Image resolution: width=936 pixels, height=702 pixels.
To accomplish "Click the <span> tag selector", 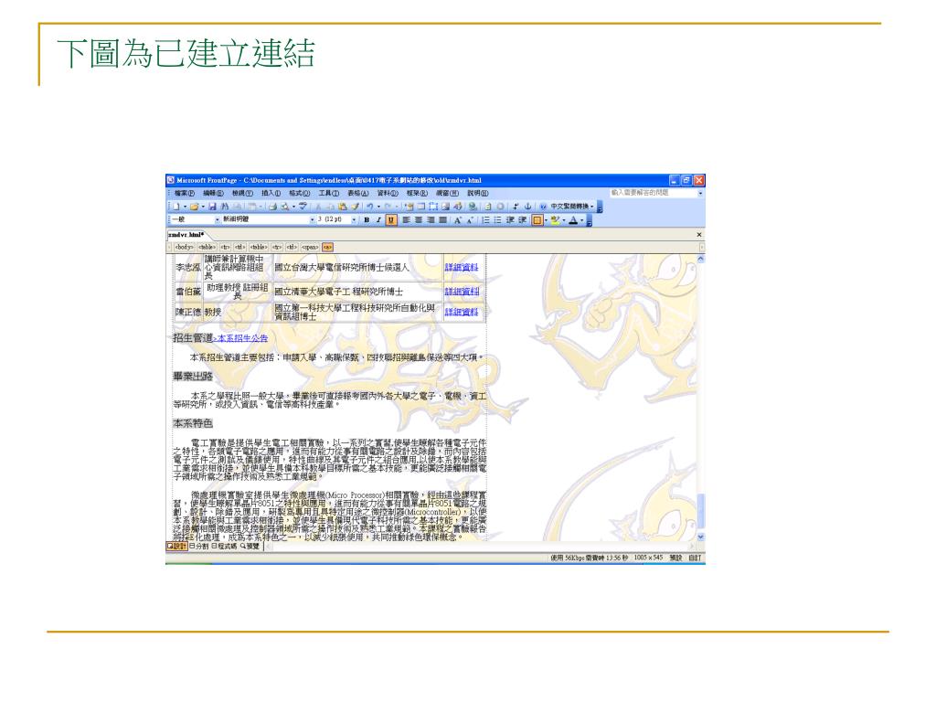I will (x=310, y=247).
